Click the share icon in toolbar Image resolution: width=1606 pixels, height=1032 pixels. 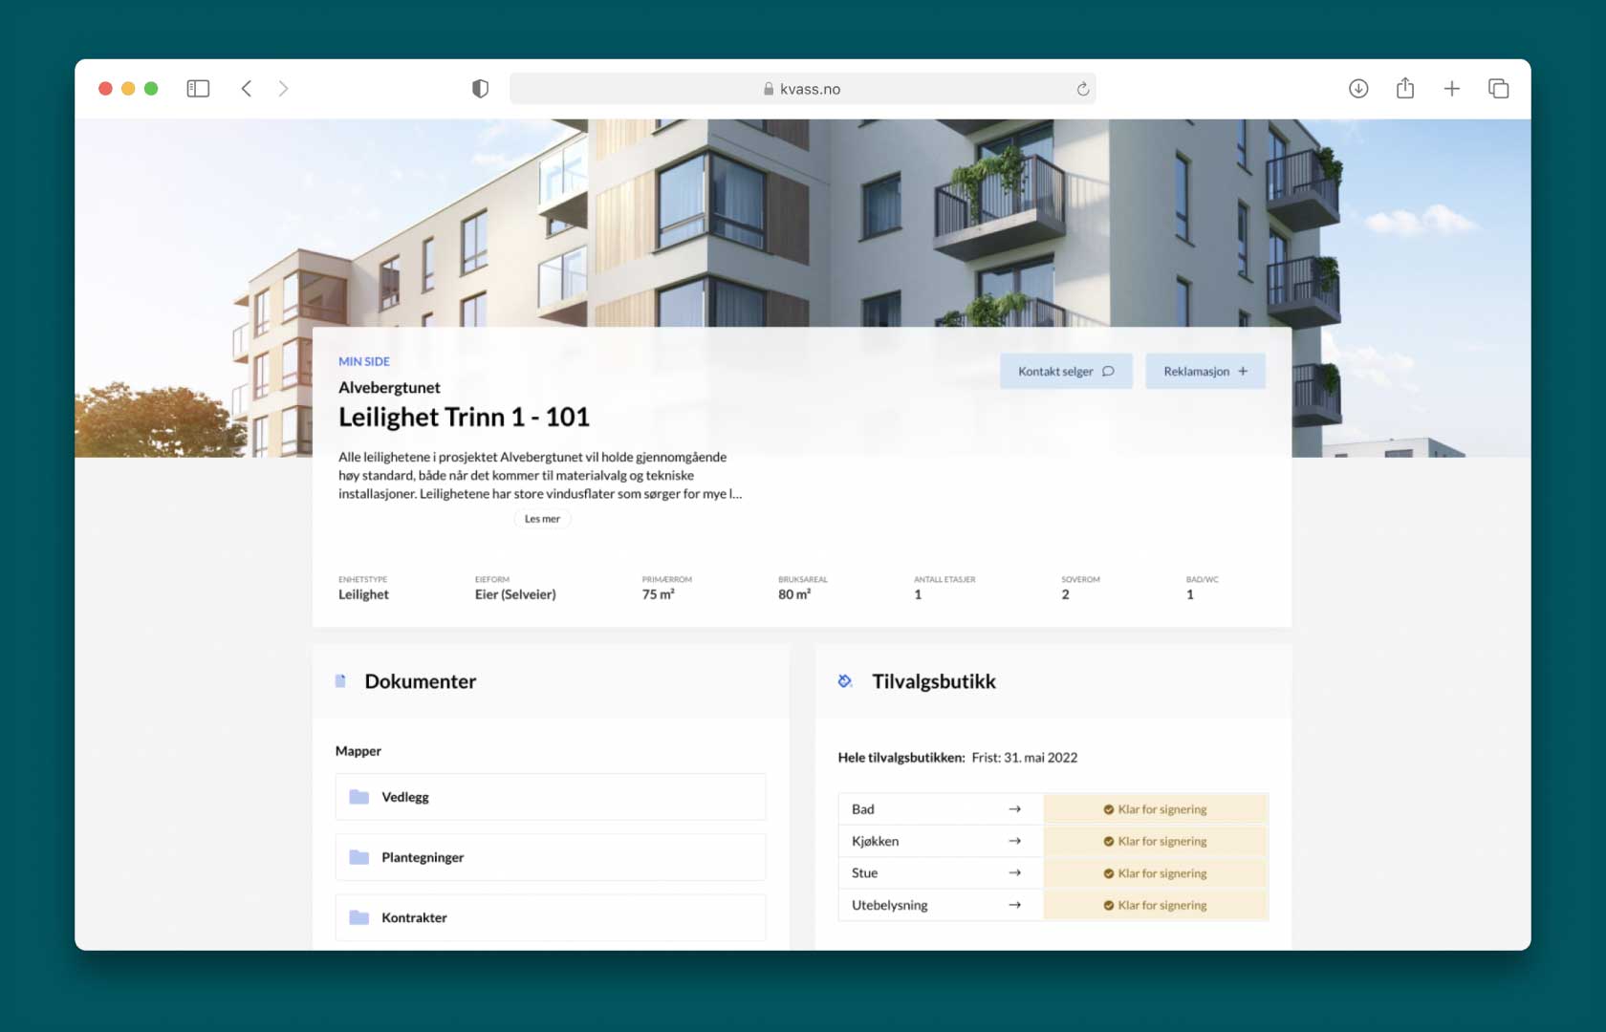pyautogui.click(x=1404, y=89)
